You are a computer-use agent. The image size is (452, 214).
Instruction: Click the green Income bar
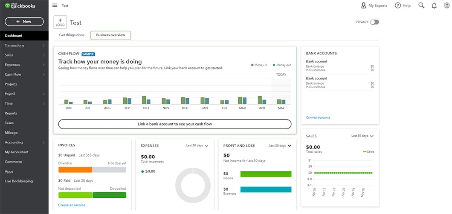[266, 174]
